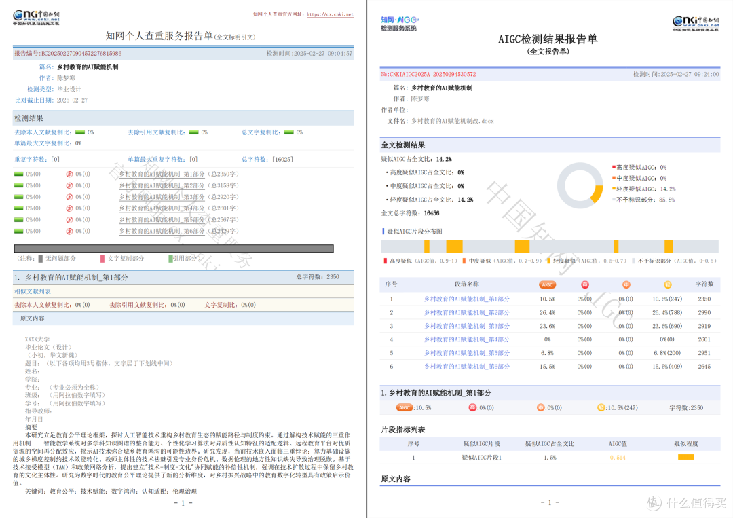The height and width of the screenshot is (518, 733).
Task: Click the green bar beside 总文字复制比
Action: tap(289, 132)
